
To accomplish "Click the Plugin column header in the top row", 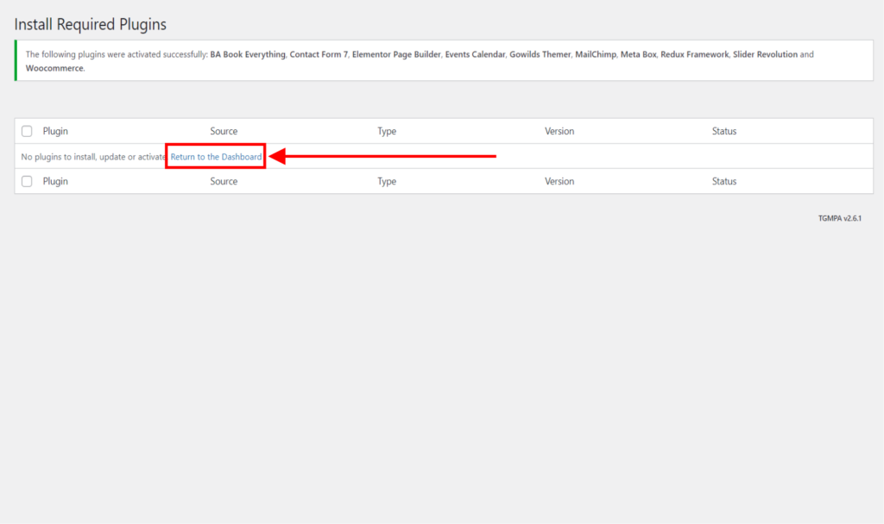I will click(55, 131).
